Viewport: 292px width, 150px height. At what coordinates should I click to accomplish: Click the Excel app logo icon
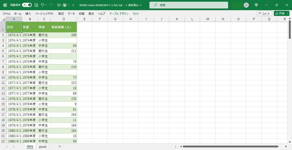click(5, 5)
